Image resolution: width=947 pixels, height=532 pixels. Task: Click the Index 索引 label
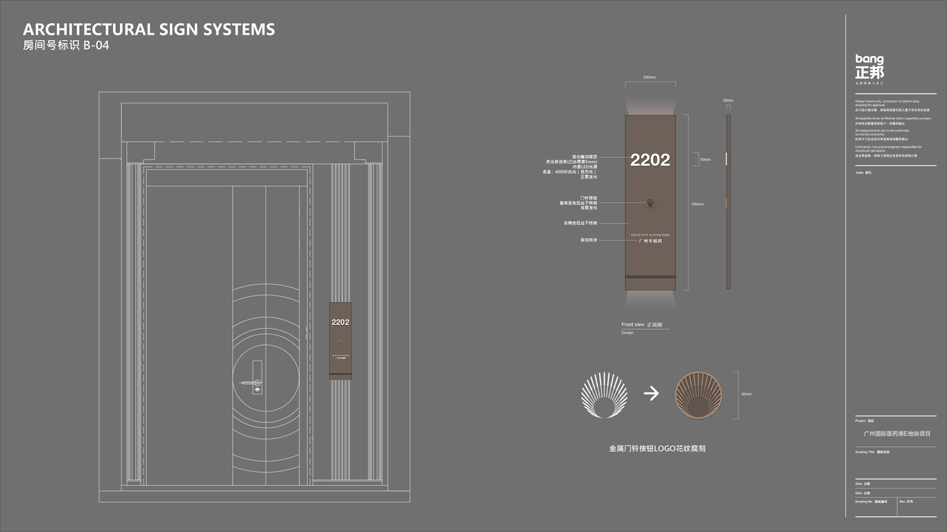(863, 172)
